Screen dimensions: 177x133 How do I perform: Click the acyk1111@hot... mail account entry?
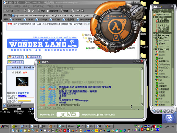click(x=162, y=15)
